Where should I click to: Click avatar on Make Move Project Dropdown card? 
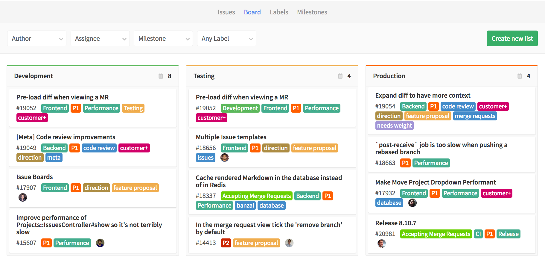pos(412,203)
